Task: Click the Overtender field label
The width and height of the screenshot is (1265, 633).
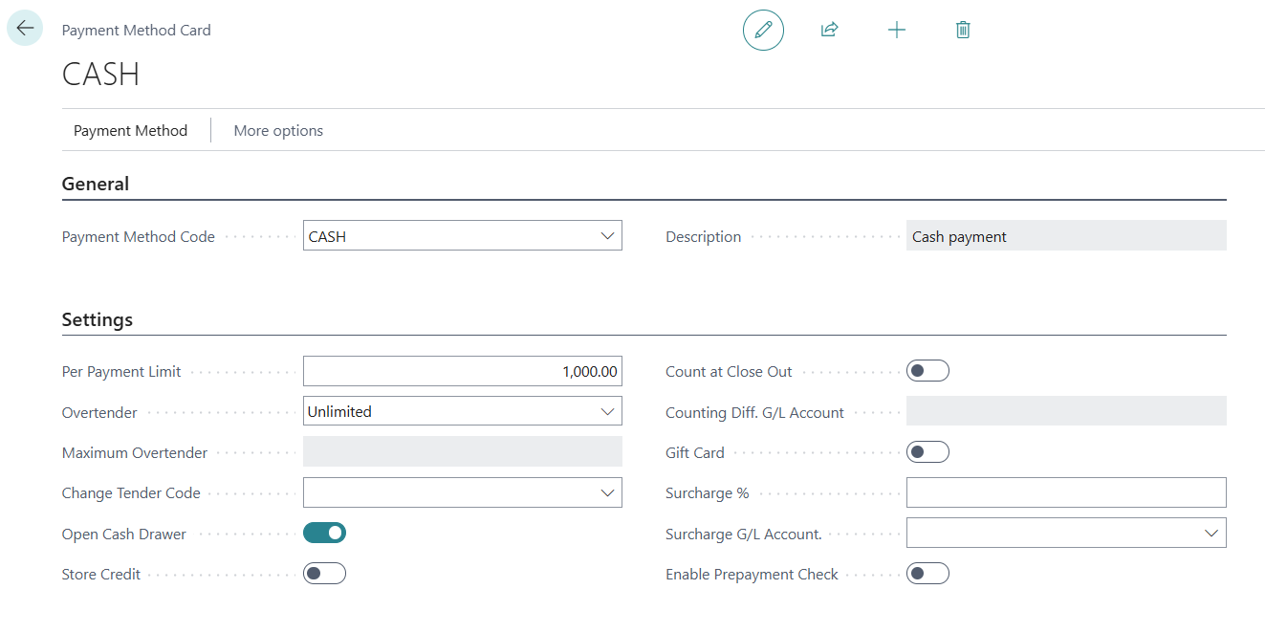Action: 99,412
